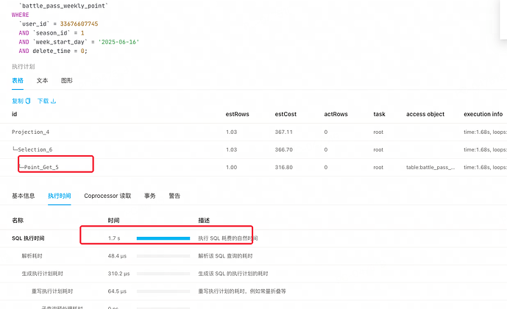Open the 警告 tab
Viewport: 507px width, 309px height.
[x=174, y=196]
